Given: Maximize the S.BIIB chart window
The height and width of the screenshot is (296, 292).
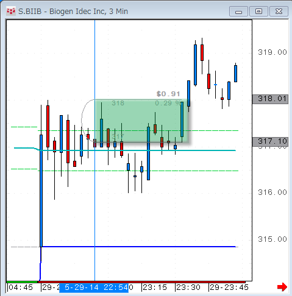Looking at the screenshot, I should [x=258, y=12].
